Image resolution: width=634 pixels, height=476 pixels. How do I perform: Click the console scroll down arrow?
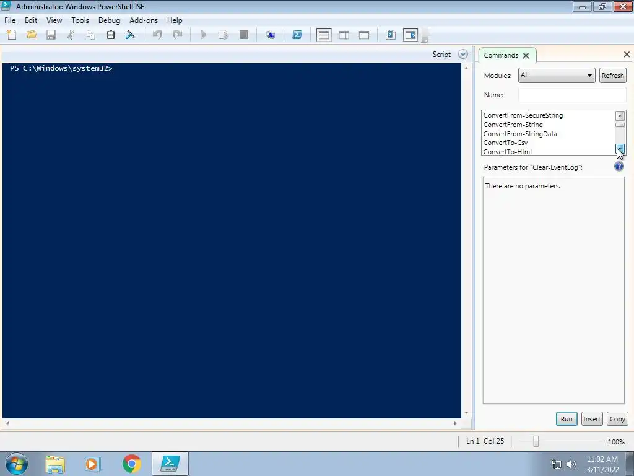[466, 413]
